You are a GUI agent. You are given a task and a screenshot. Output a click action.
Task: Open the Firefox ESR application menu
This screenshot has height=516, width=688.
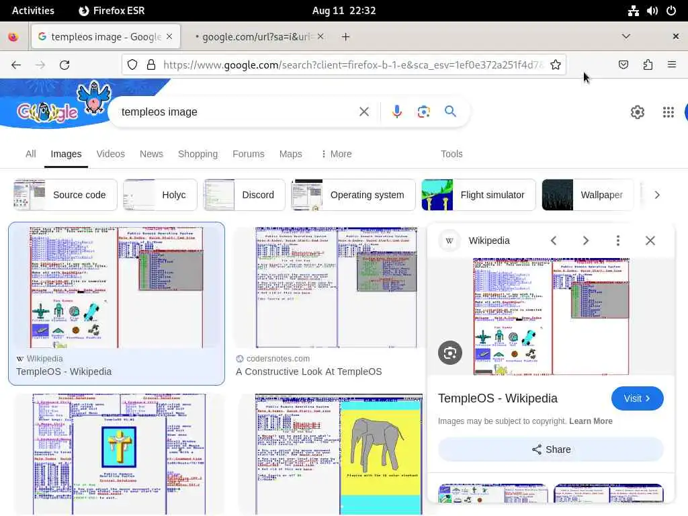tap(112, 11)
